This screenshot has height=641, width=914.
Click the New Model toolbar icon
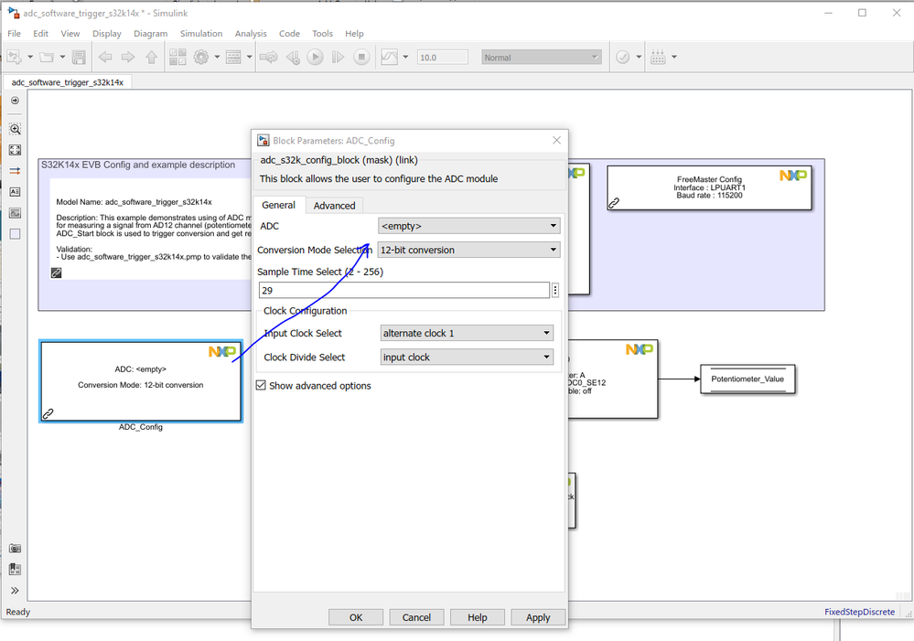coord(14,57)
